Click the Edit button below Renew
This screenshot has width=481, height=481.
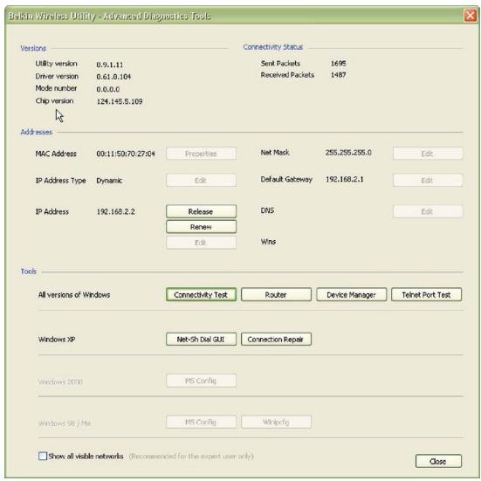[201, 243]
